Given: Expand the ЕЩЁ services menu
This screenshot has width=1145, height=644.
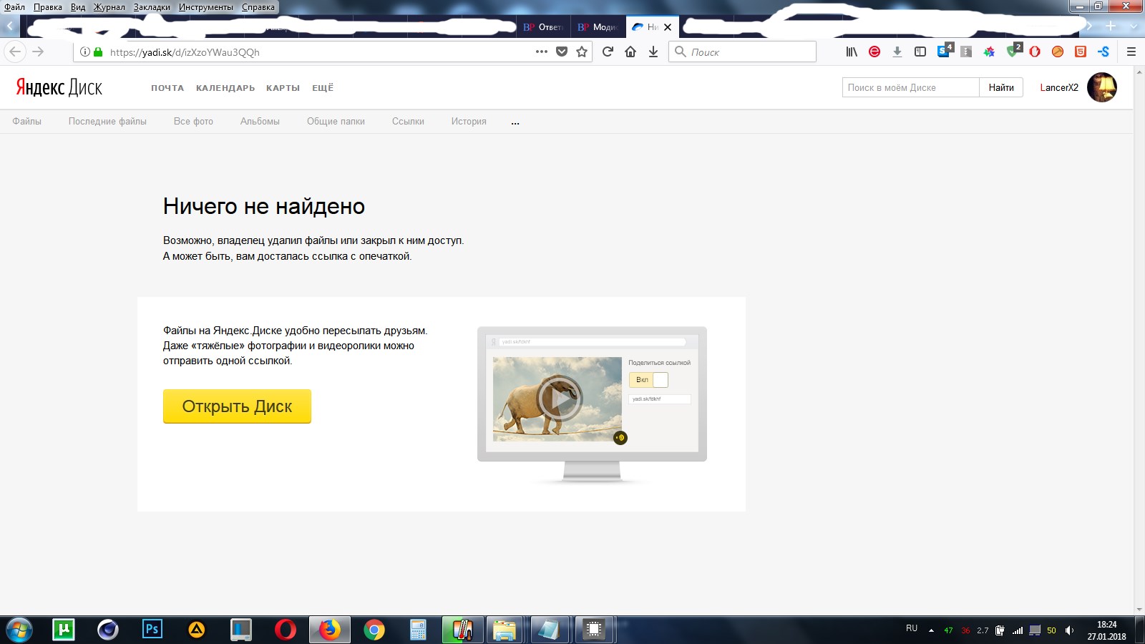Looking at the screenshot, I should point(323,88).
